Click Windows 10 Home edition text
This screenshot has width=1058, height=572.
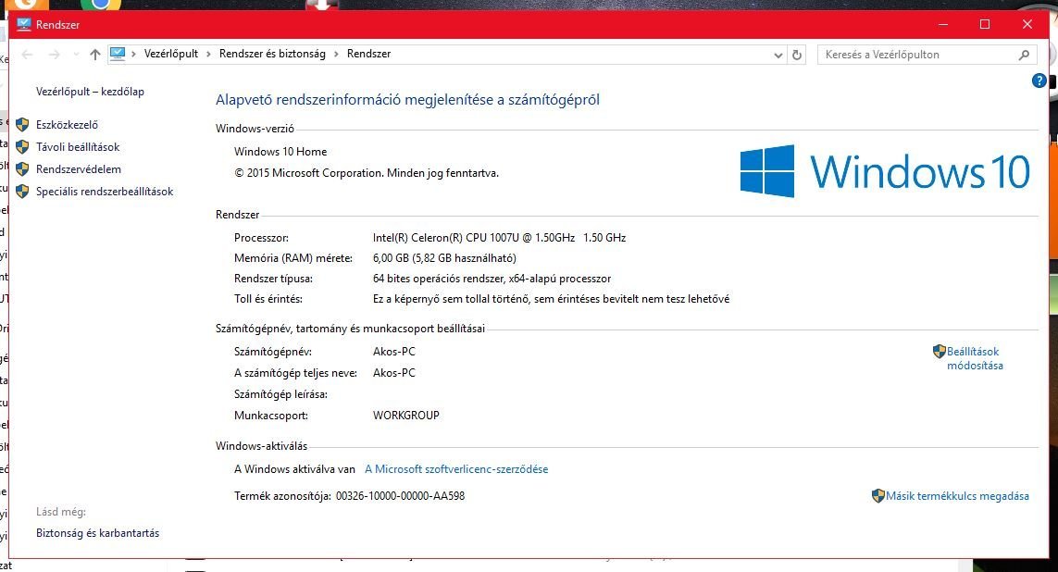280,152
